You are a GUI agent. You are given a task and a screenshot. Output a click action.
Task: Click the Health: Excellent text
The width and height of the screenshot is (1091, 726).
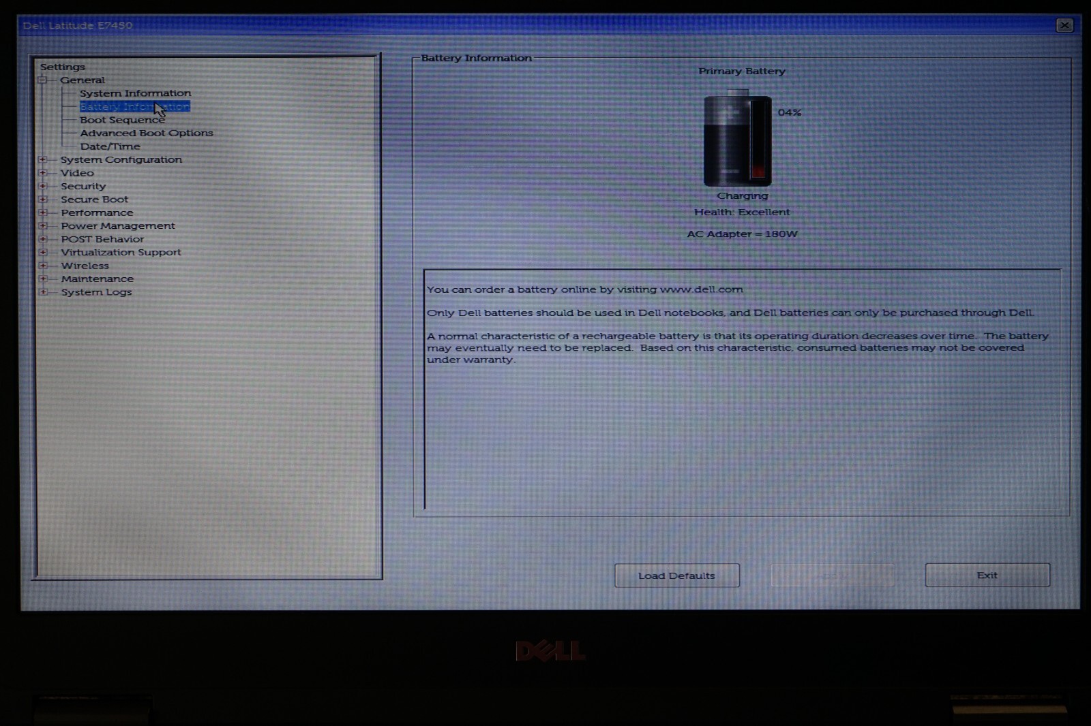742,212
